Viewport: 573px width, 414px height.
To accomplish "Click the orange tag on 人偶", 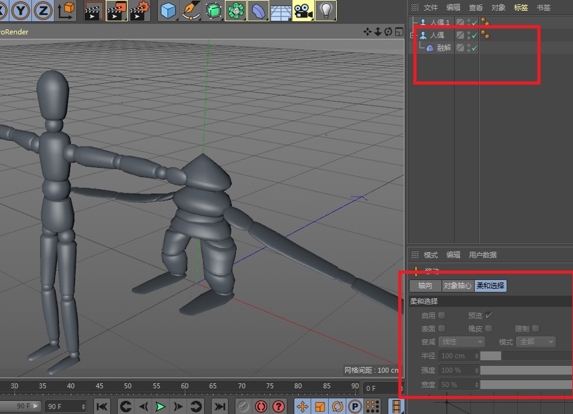I will (x=485, y=34).
